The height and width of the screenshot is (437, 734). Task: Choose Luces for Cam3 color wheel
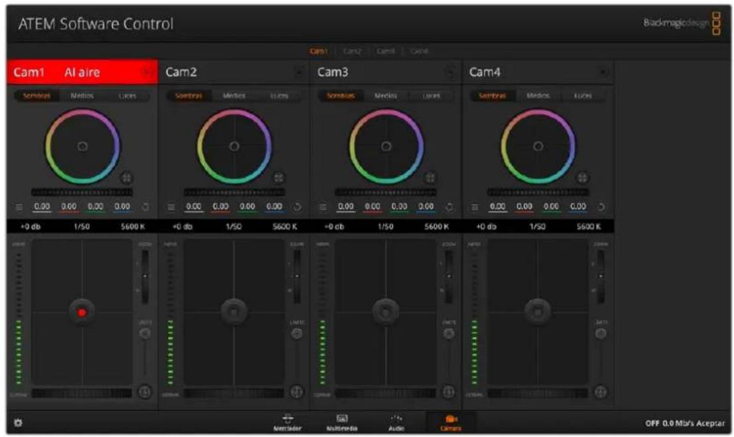coord(431,96)
